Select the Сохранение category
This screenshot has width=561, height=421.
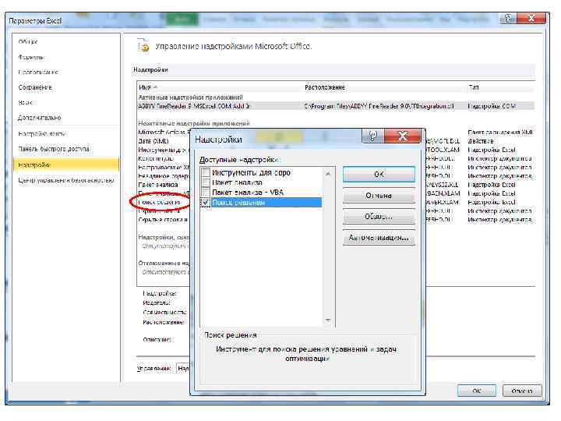click(35, 87)
